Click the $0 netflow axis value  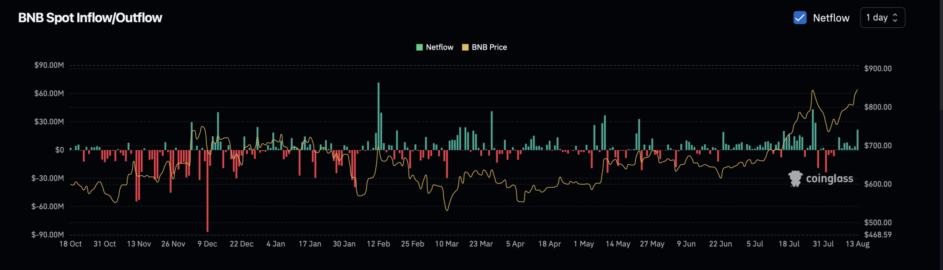tap(60, 150)
